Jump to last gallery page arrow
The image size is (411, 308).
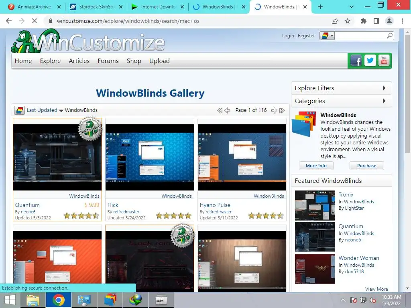[x=282, y=110]
